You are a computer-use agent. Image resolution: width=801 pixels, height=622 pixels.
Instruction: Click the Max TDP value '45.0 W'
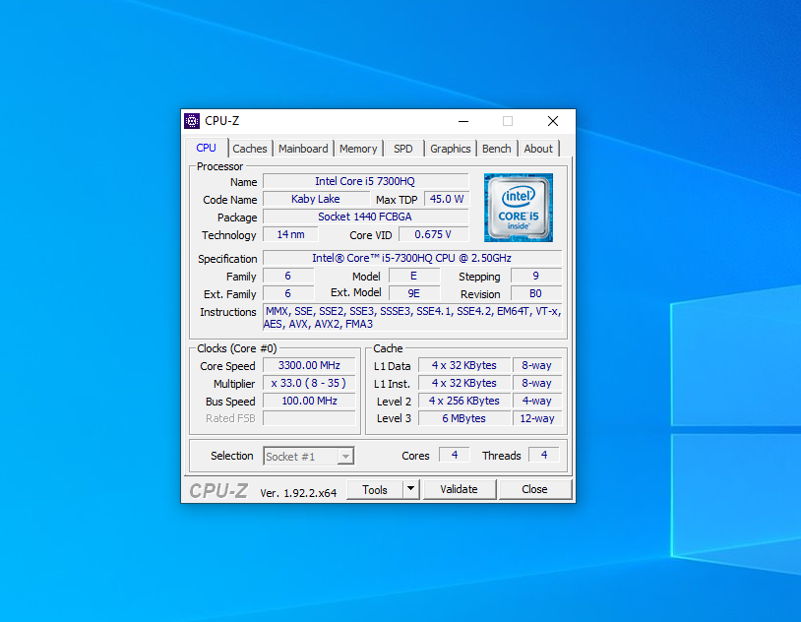coord(447,200)
